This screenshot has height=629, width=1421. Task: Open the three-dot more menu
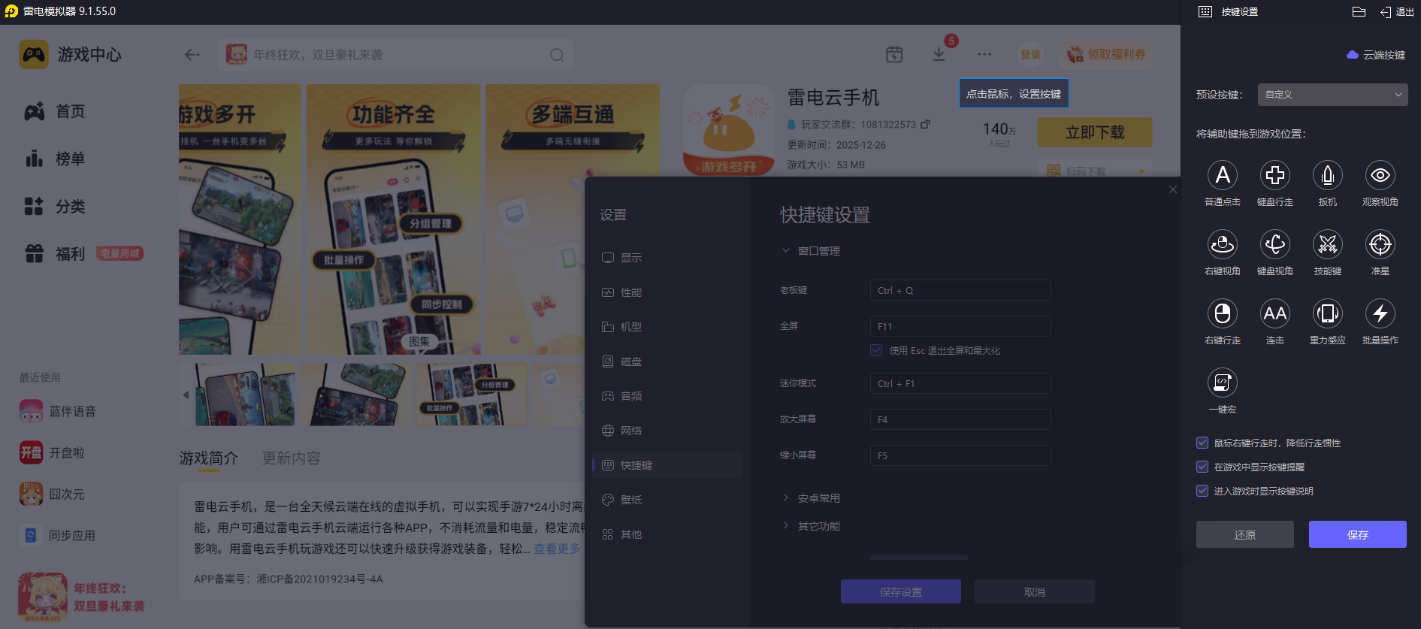(984, 54)
